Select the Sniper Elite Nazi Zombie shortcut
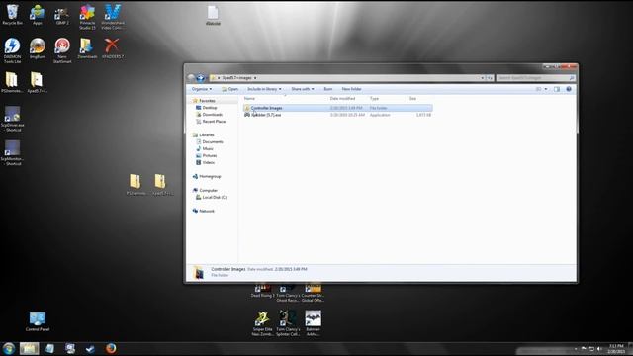This screenshot has width=633, height=356. [262, 323]
